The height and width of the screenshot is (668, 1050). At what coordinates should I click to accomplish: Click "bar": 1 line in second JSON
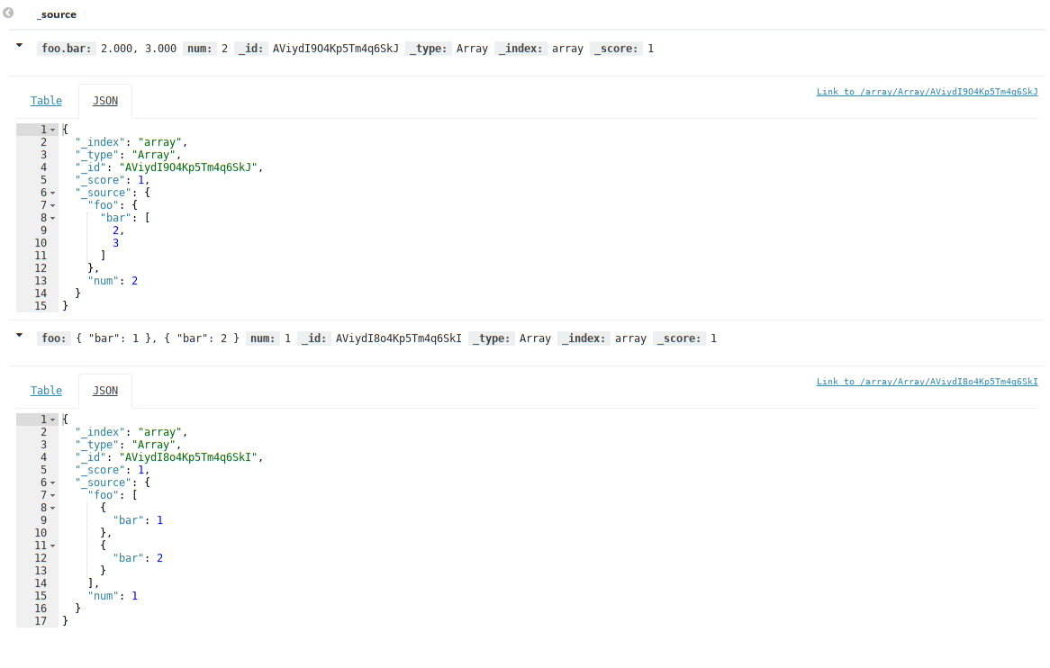pos(138,520)
